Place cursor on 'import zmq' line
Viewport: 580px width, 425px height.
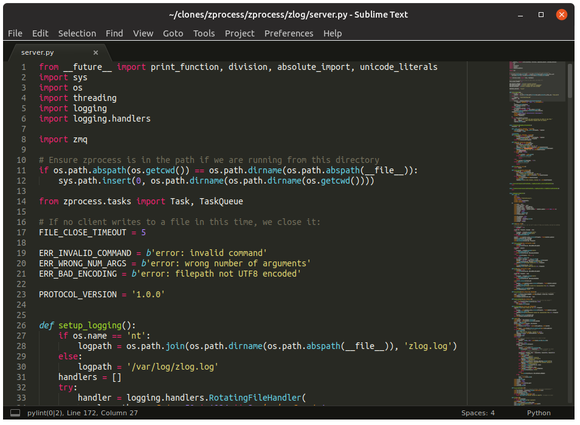[x=63, y=139]
